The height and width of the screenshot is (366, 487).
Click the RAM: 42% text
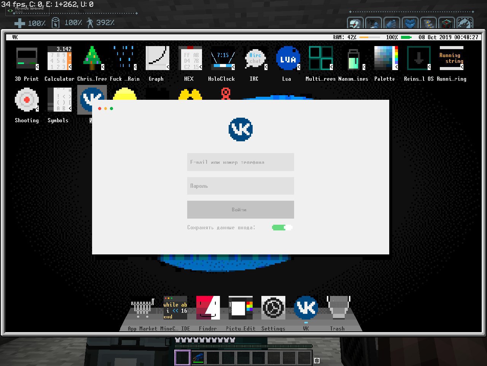tap(345, 37)
